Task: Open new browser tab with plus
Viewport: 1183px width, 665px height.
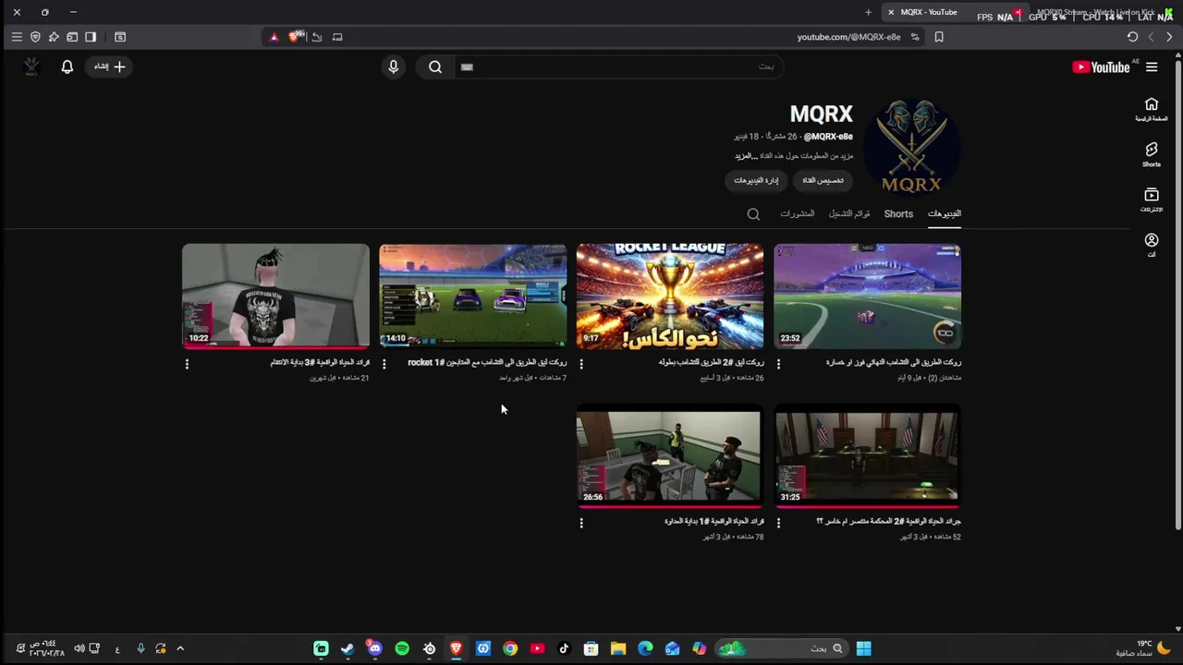Action: (x=868, y=12)
